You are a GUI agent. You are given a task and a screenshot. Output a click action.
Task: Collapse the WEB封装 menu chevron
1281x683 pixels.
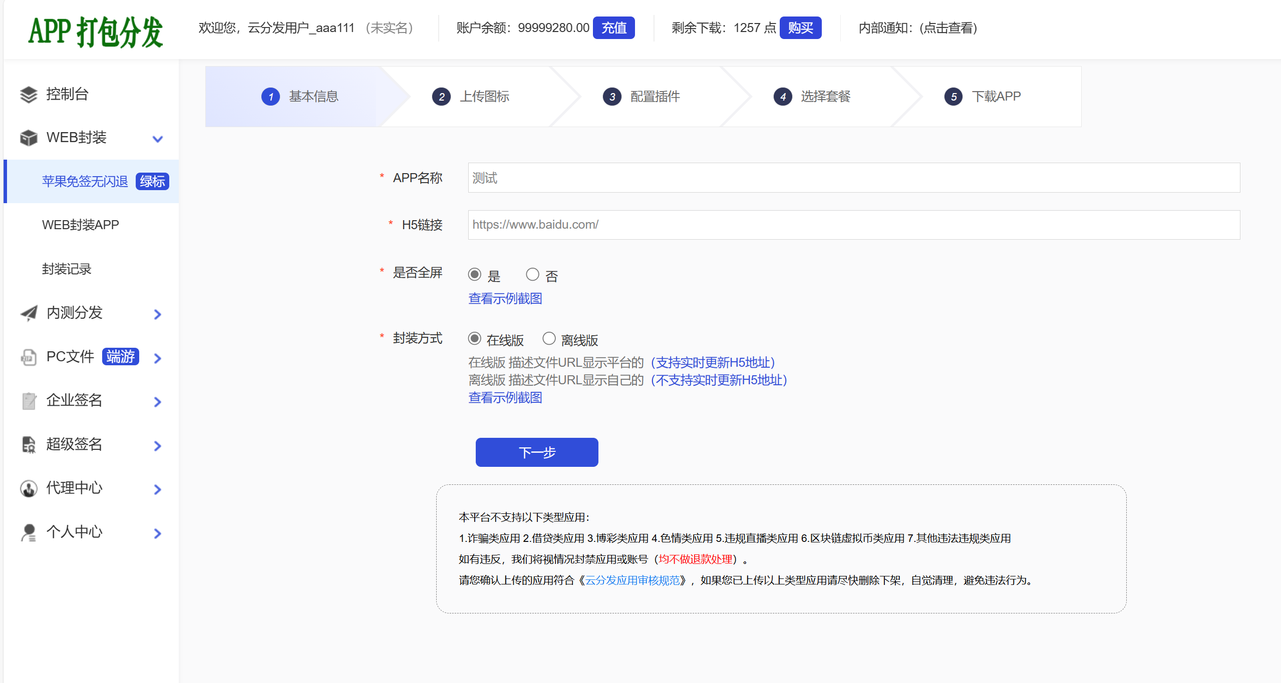click(158, 139)
